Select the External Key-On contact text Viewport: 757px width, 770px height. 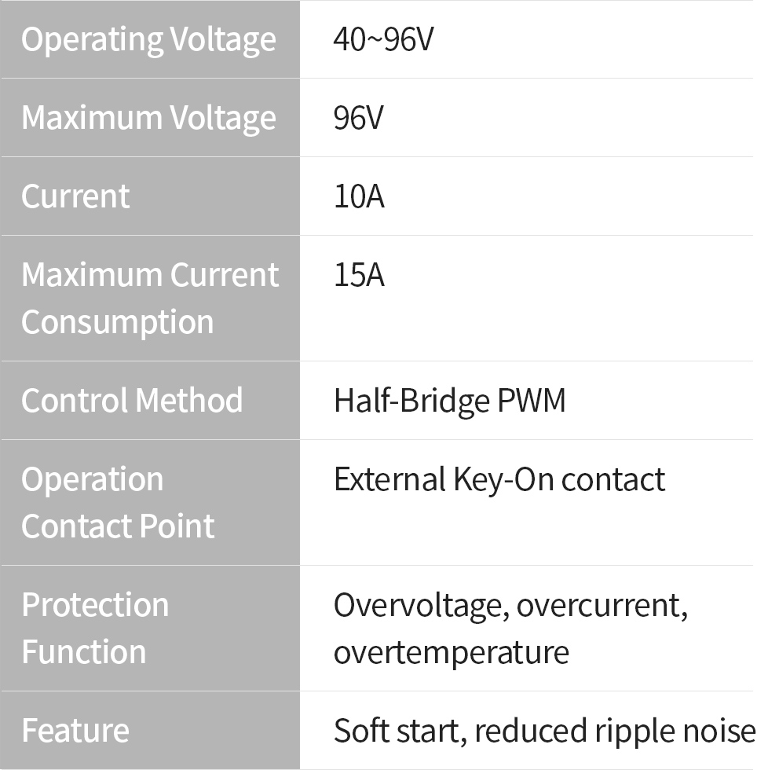[x=499, y=479]
